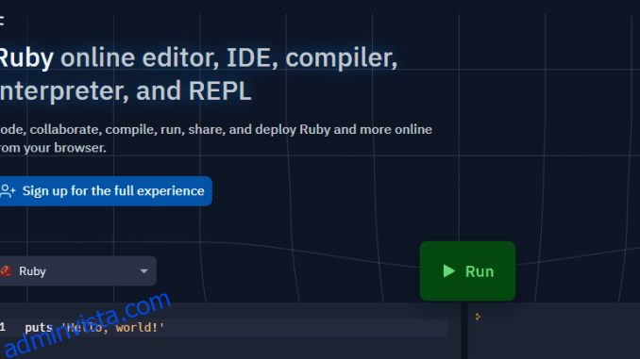Click inside the empty console output pane
The image size is (640, 359).
point(553,338)
